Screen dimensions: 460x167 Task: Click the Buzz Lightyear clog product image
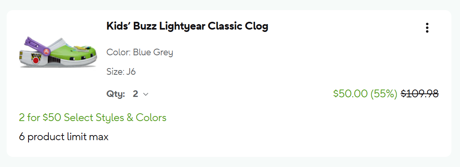58,52
